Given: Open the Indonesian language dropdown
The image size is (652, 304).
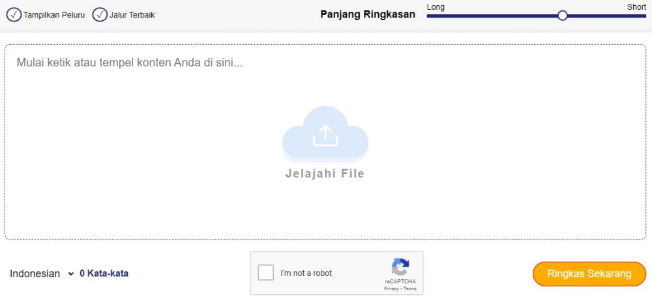Looking at the screenshot, I should 35,274.
